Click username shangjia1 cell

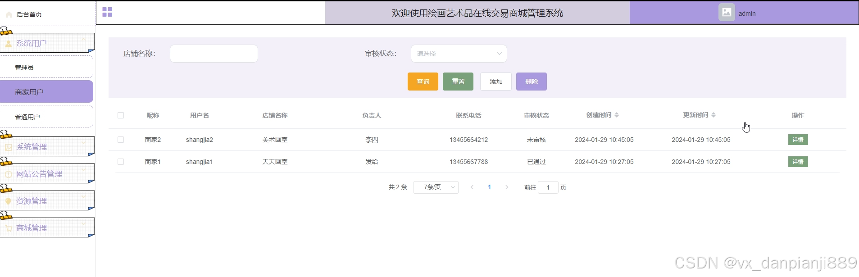click(x=200, y=162)
